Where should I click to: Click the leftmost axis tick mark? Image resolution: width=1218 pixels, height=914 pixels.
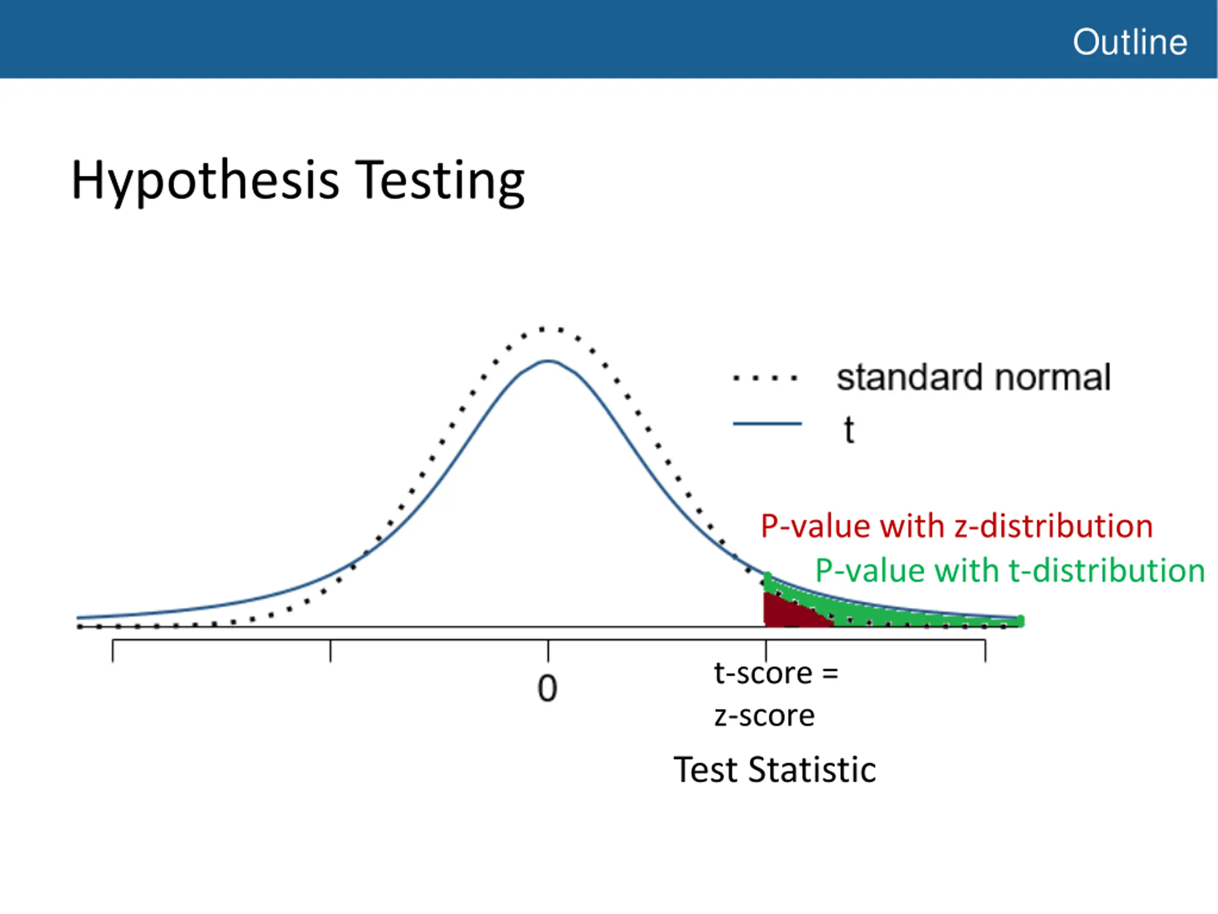[x=113, y=651]
